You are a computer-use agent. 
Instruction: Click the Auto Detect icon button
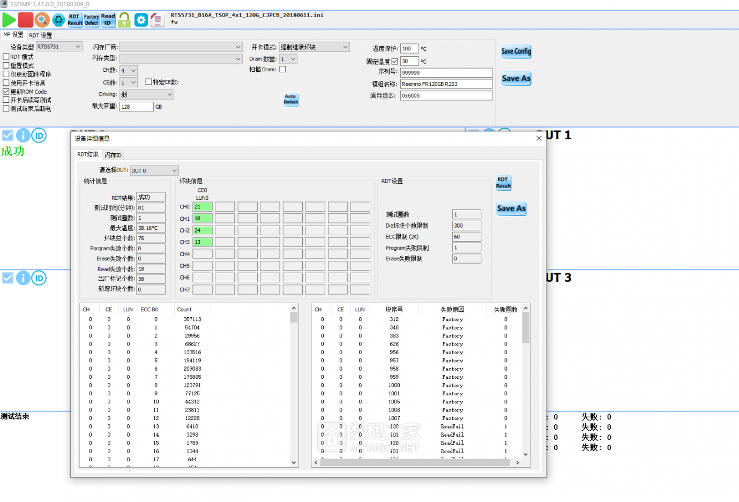(x=290, y=99)
